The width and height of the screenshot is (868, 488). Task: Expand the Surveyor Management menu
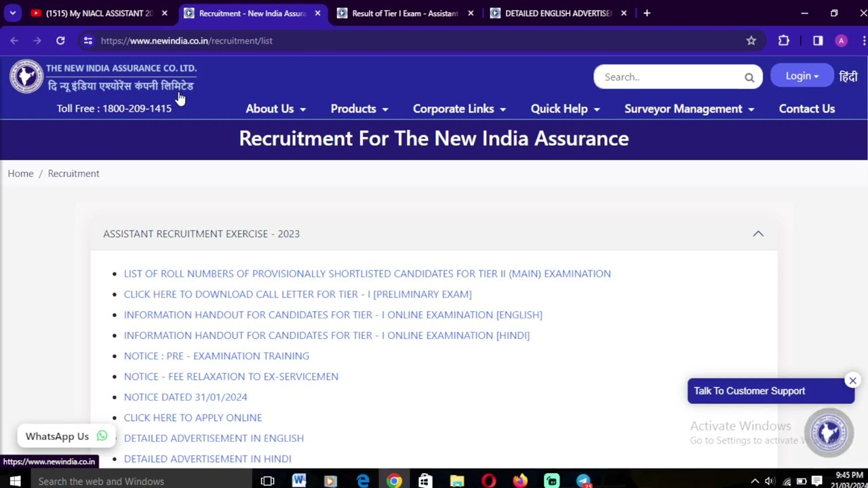[690, 108]
